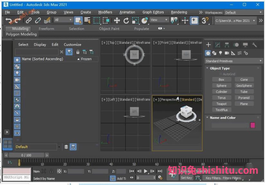Click the Sphere object type button
This screenshot has height=185, width=266.
(221, 86)
